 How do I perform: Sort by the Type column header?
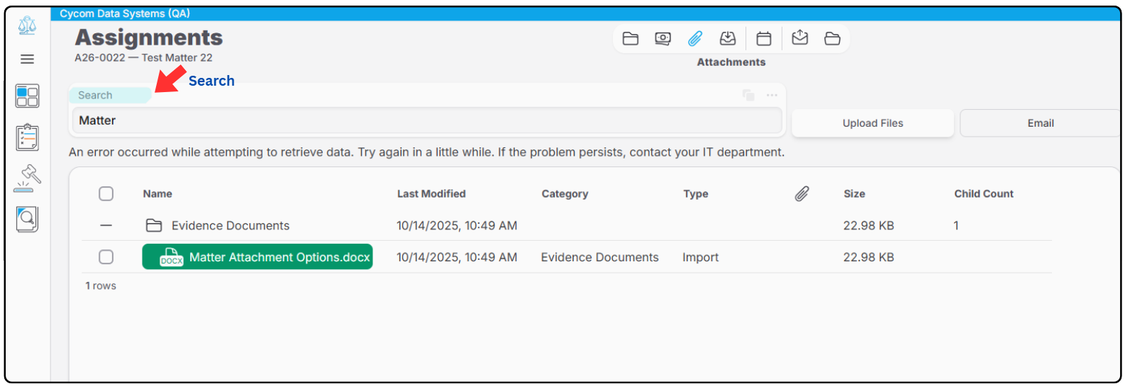tap(696, 193)
